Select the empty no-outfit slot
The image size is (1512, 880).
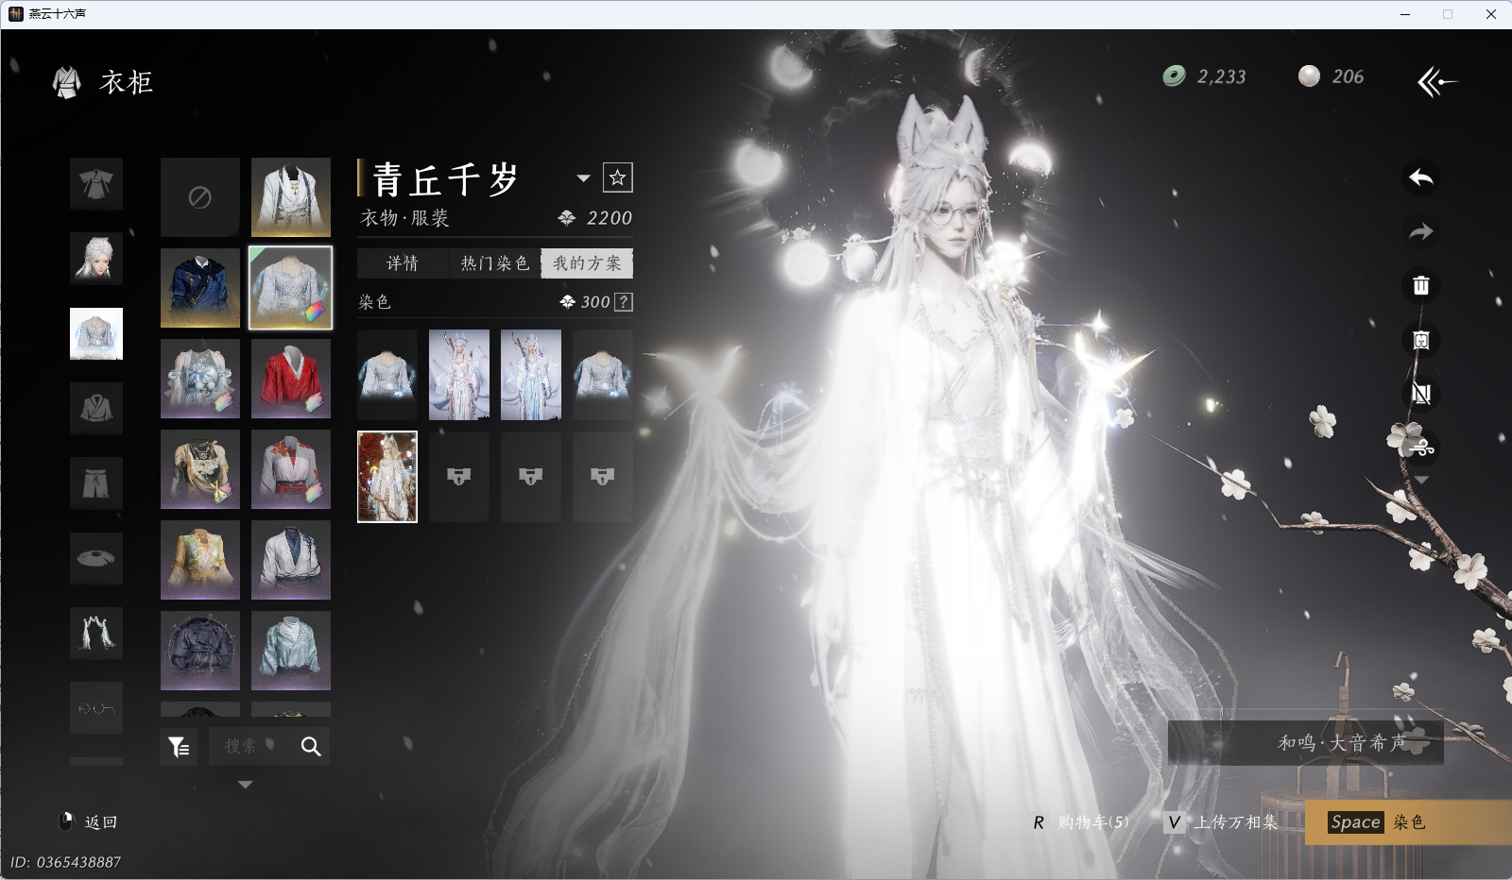coord(199,197)
